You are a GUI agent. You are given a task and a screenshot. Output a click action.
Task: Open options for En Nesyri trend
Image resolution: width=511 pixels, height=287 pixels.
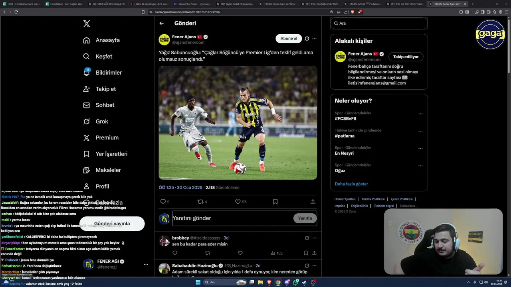(x=420, y=149)
